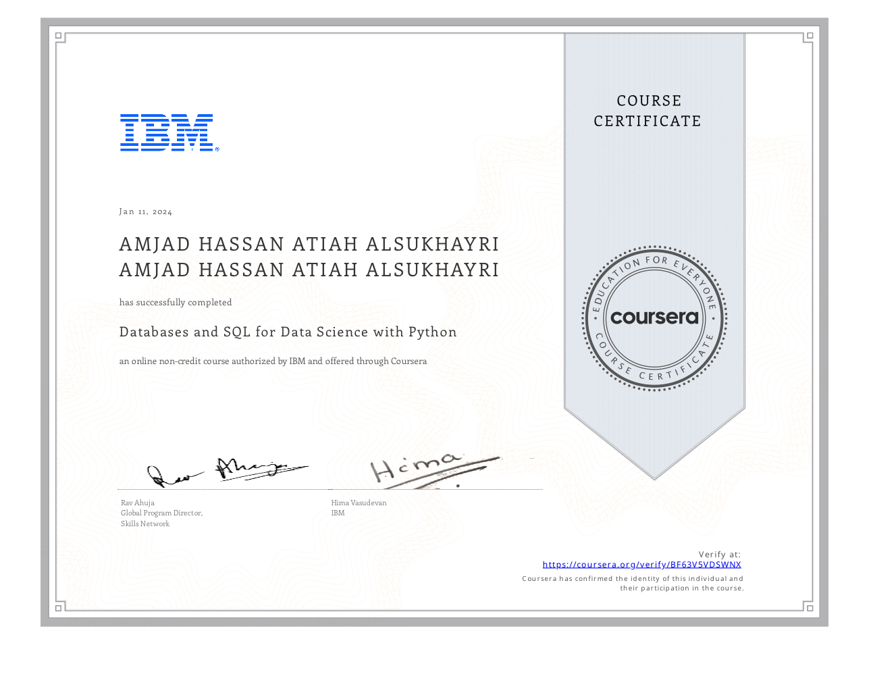Screen dimensions: 871x685
Task: Click the bottom-right corner ornament square
Action: pos(810,608)
